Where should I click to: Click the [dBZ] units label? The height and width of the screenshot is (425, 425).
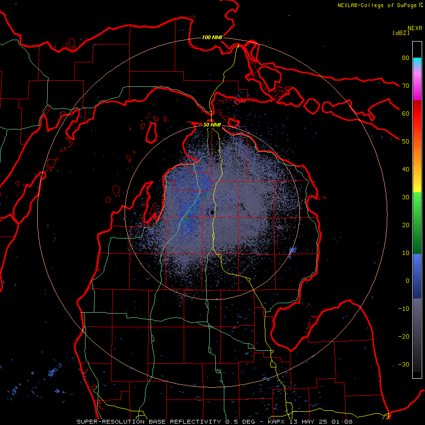point(401,33)
